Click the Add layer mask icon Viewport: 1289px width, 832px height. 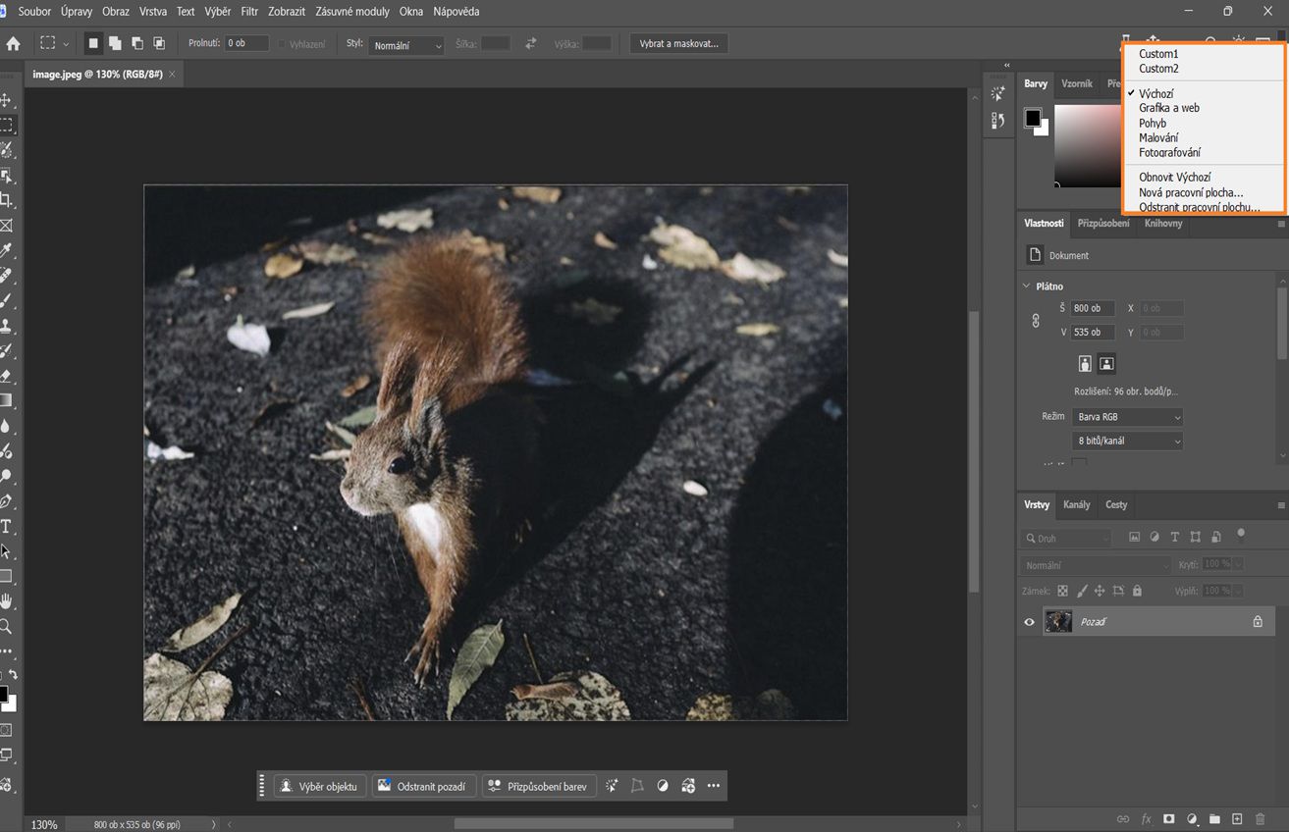click(1168, 818)
